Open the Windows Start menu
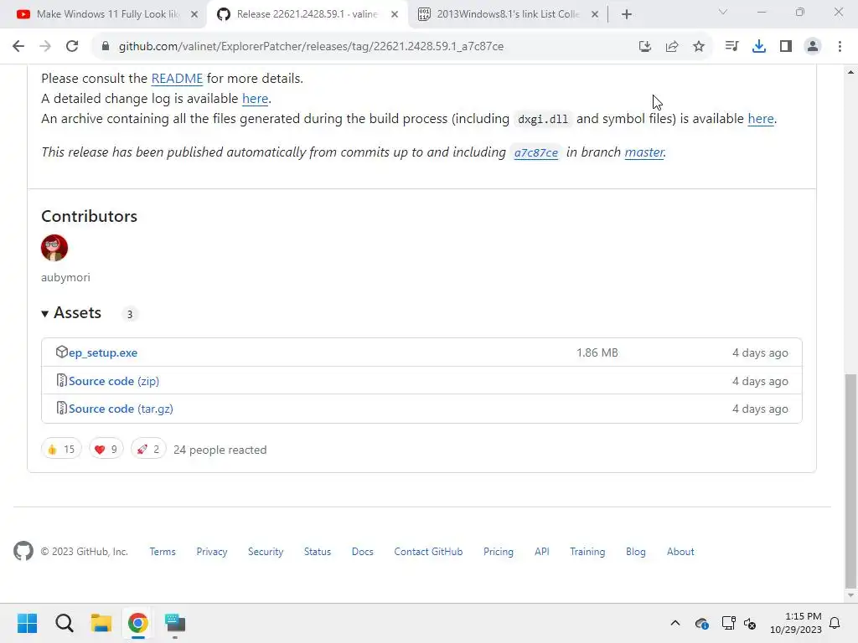 tap(27, 623)
